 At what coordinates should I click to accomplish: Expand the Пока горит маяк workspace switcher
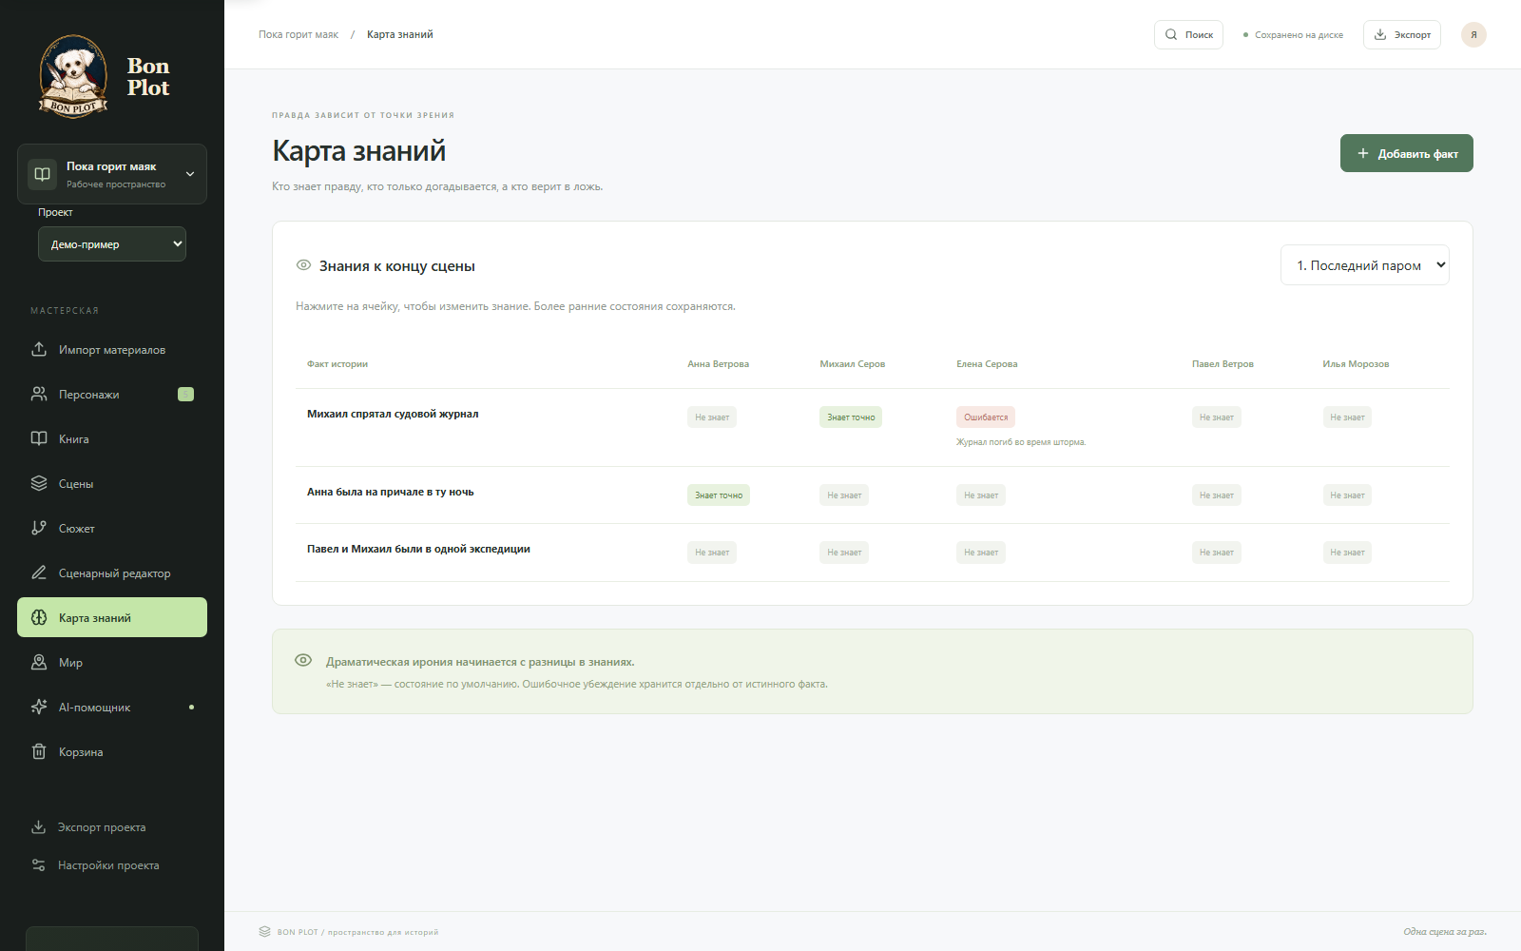coord(112,174)
